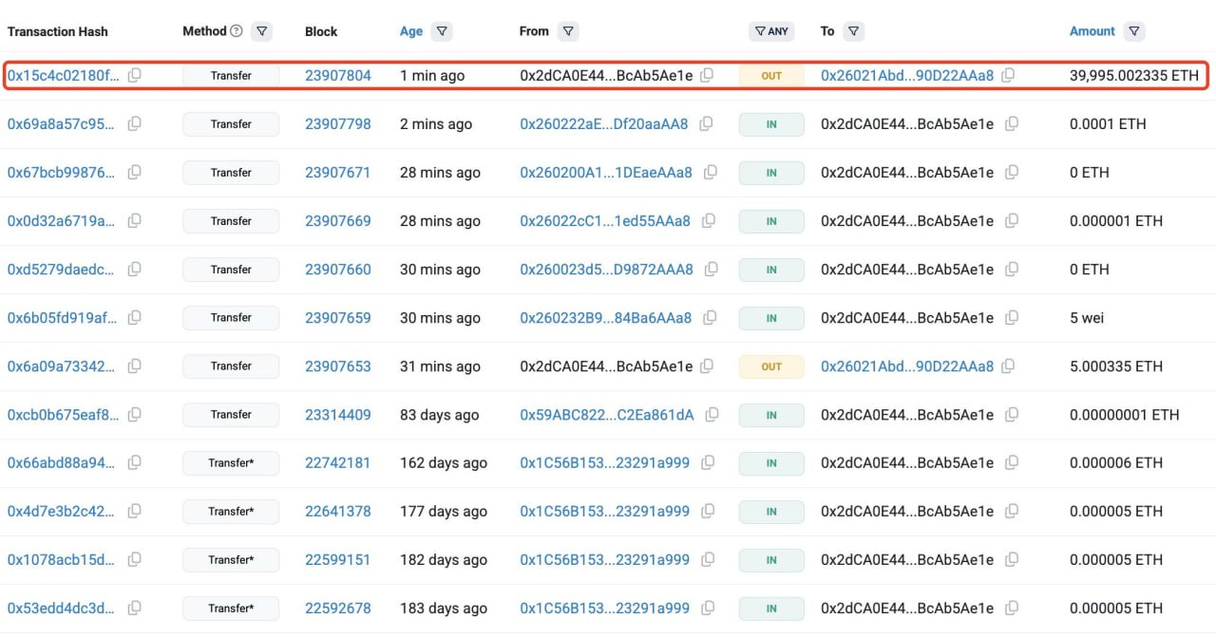Toggle the Amount column display
This screenshot has width=1216, height=637.
(1092, 31)
